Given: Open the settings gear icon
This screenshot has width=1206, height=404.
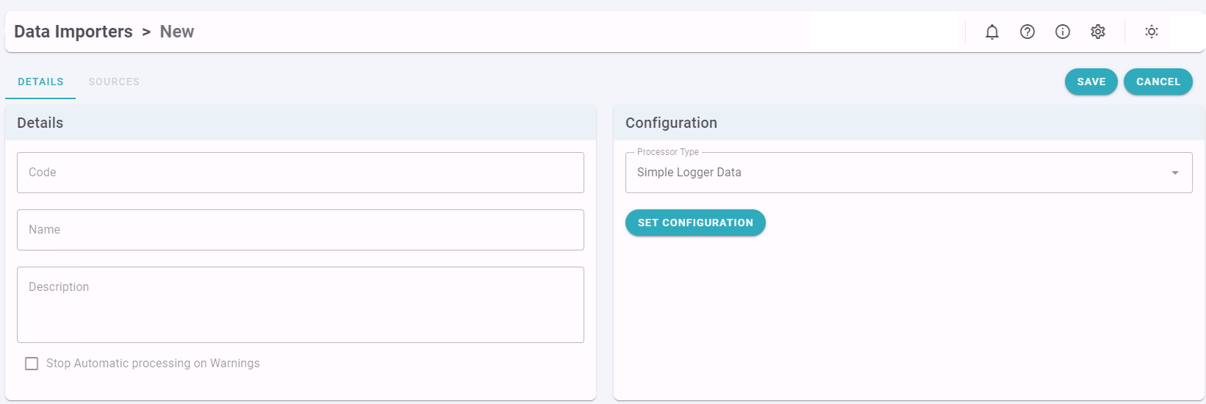Looking at the screenshot, I should 1098,32.
